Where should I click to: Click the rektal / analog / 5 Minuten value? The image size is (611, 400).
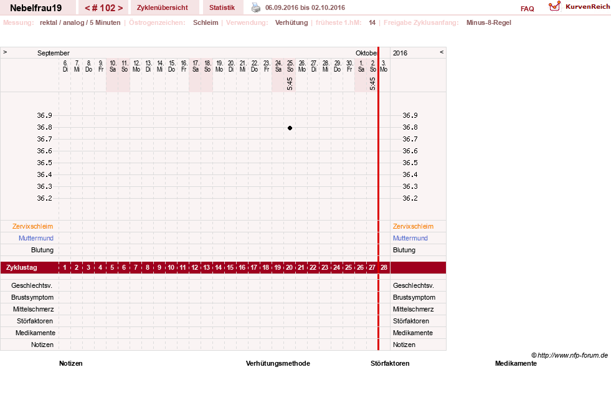pos(80,22)
